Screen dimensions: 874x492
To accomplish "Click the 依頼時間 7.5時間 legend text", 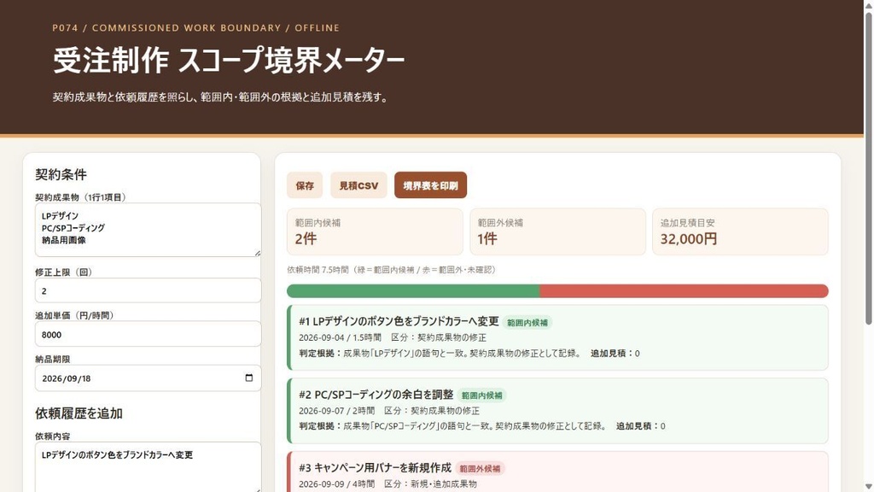I will [391, 269].
